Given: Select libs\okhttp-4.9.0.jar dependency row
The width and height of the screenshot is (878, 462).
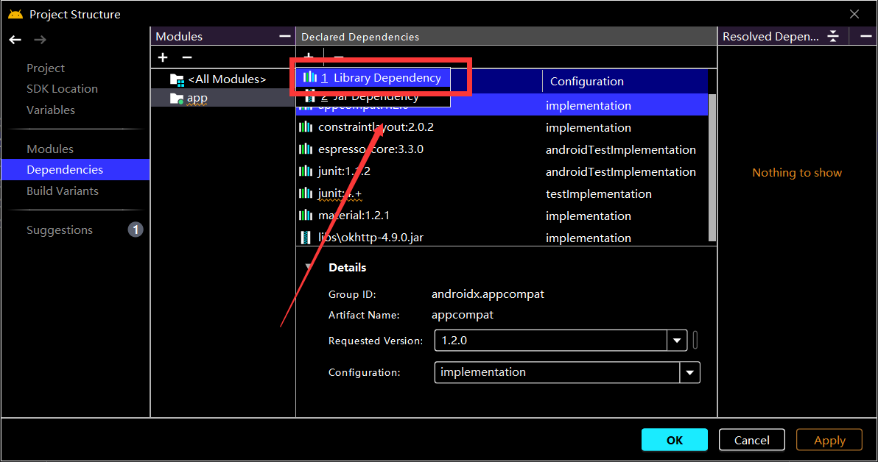Looking at the screenshot, I should tap(502, 238).
